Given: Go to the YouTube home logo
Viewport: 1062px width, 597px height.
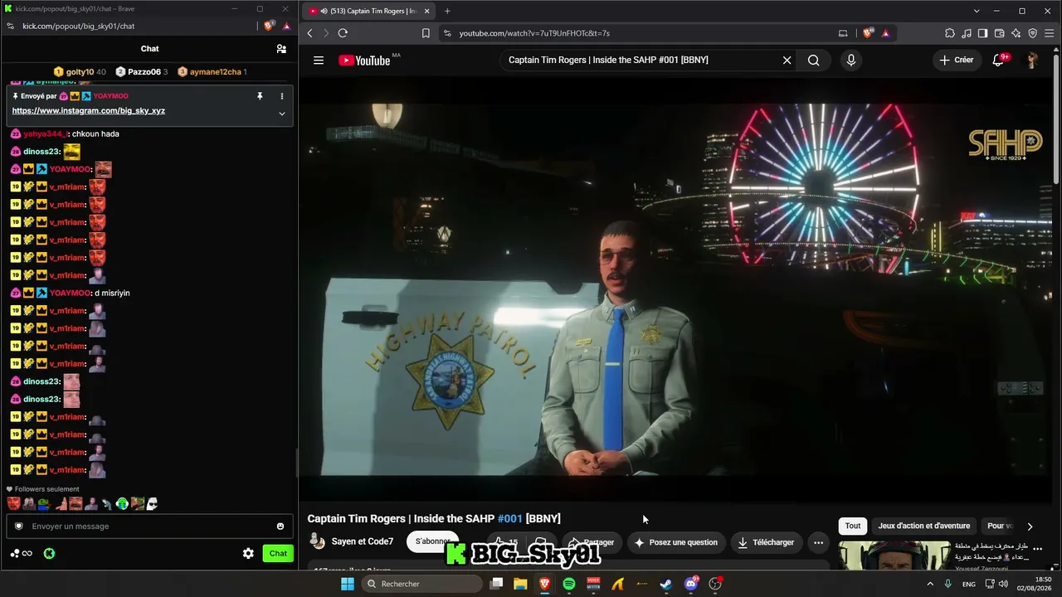Looking at the screenshot, I should click(365, 60).
